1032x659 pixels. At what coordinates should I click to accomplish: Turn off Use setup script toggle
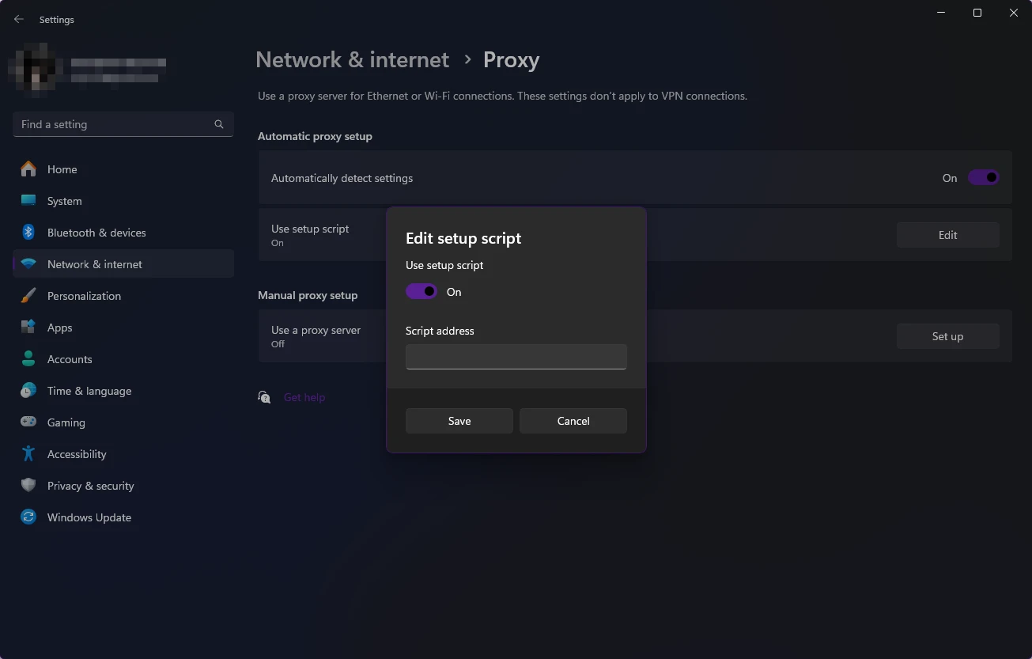(421, 292)
